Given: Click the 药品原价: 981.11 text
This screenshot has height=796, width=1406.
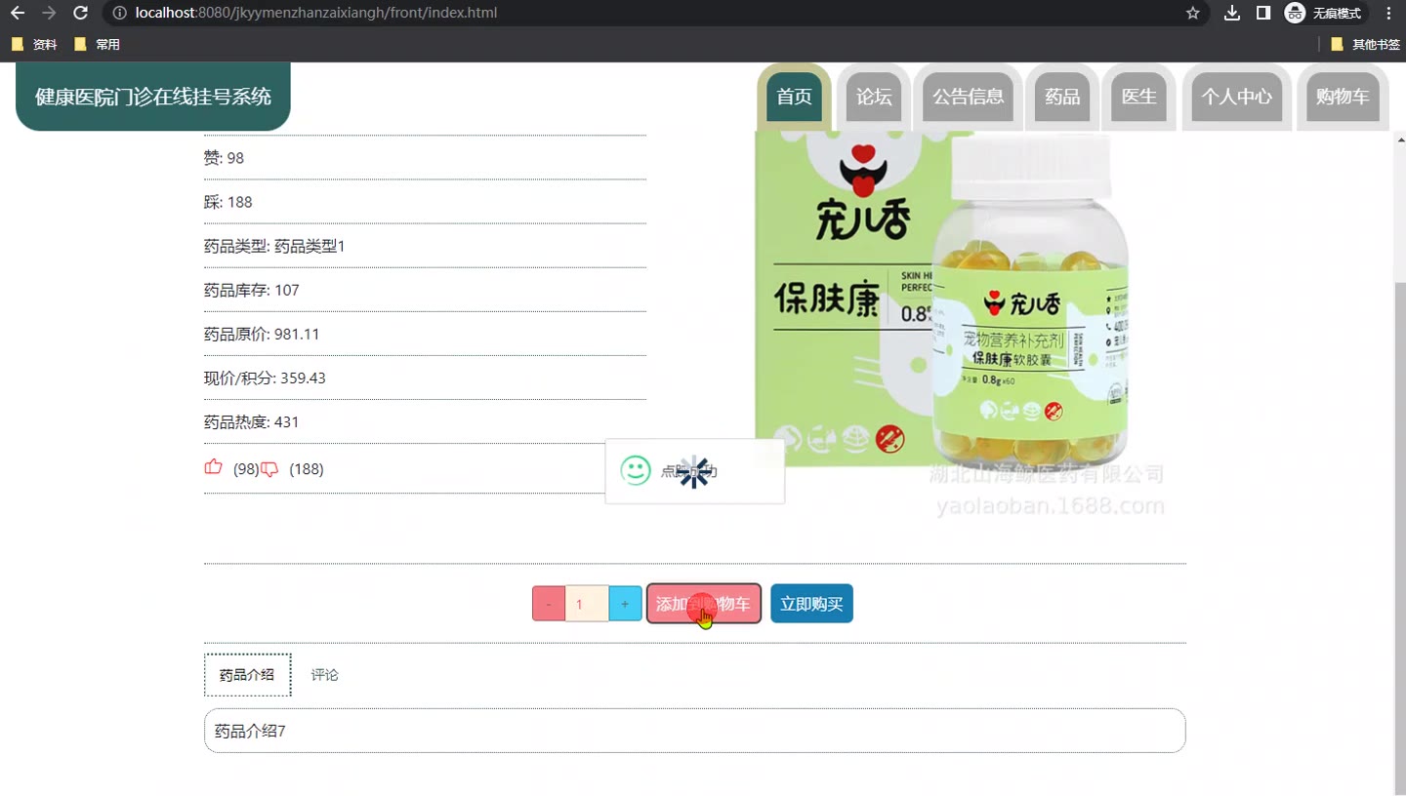Looking at the screenshot, I should pyautogui.click(x=262, y=334).
